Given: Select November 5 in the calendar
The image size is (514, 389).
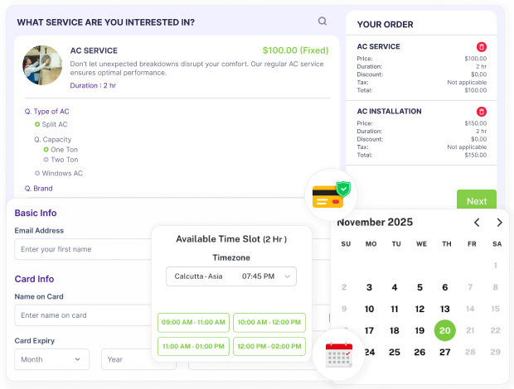Looking at the screenshot, I should click(x=419, y=287).
